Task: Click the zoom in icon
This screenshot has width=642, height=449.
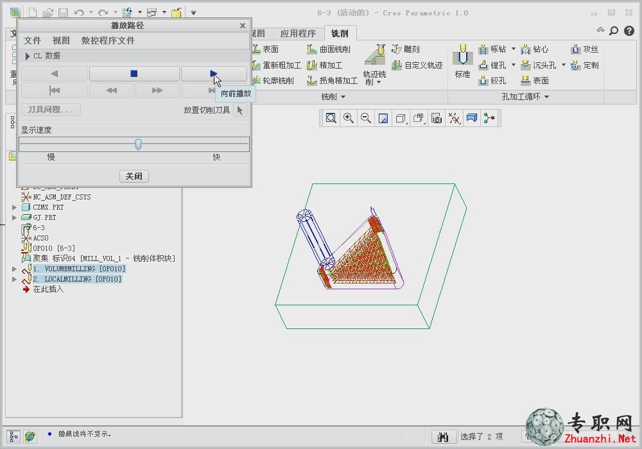Action: click(x=349, y=118)
